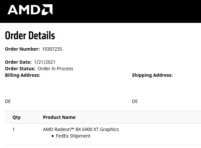The height and width of the screenshot is (148, 201).
Task: Click the DE country under Billing Address
Action: 8,101
